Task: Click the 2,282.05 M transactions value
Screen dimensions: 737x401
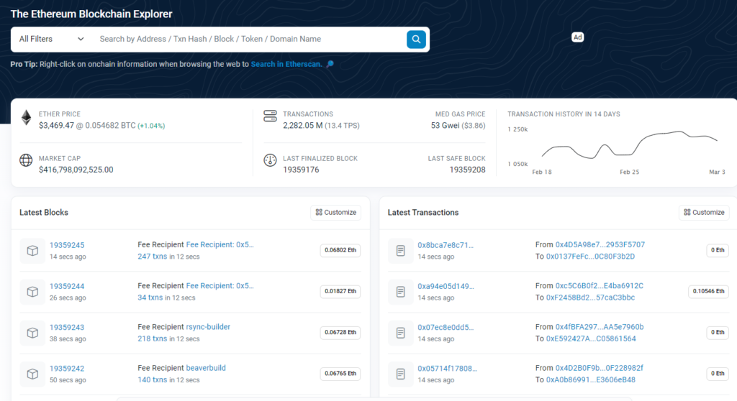Action: click(x=303, y=125)
